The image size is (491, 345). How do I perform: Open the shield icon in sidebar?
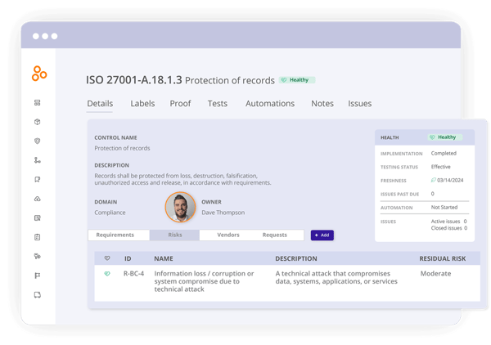coord(38,141)
